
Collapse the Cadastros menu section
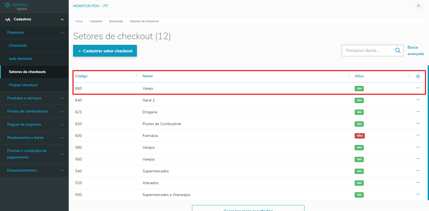(62, 19)
